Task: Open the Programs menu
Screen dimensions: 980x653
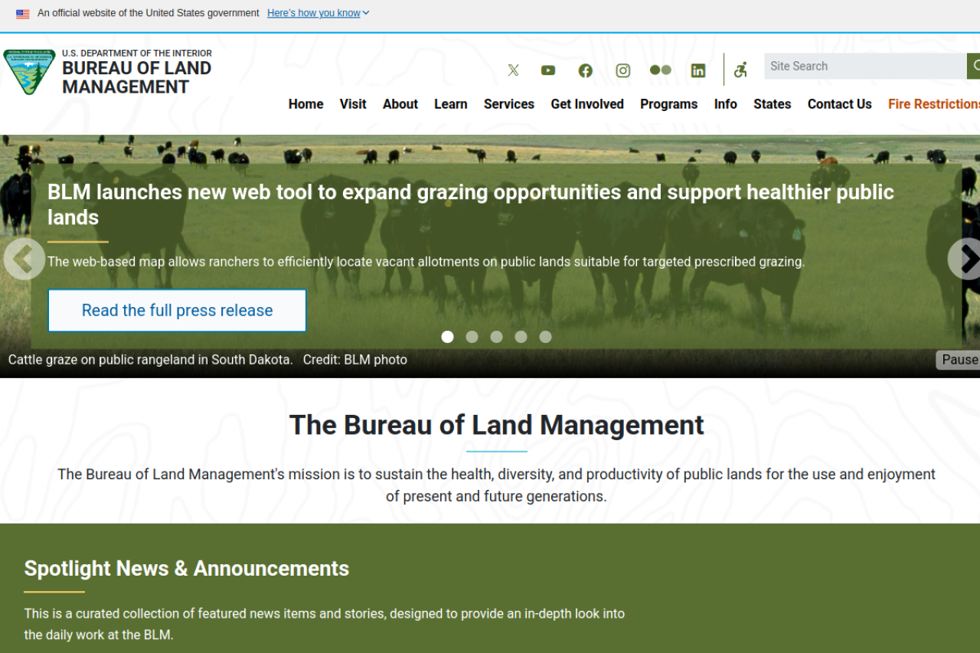Action: 669,104
